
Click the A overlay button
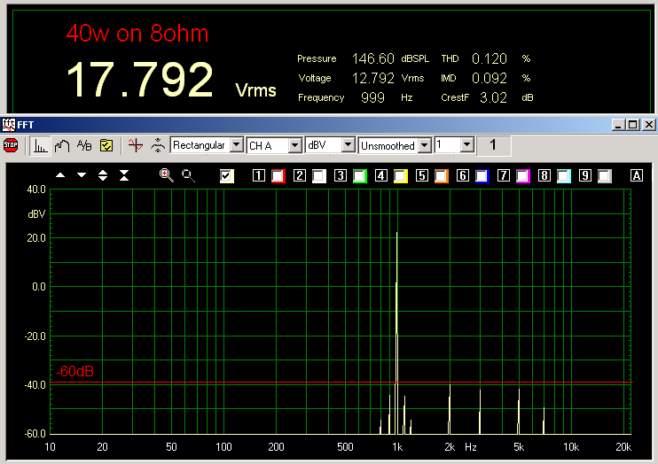click(637, 175)
